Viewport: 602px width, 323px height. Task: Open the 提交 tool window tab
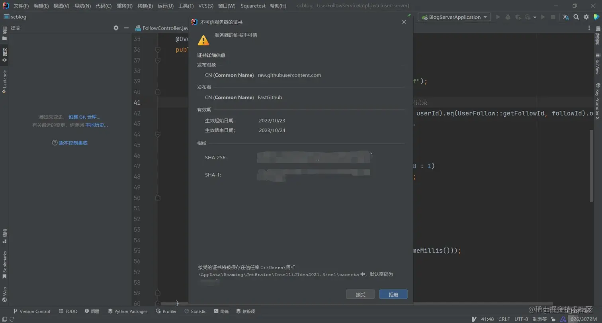click(4, 55)
